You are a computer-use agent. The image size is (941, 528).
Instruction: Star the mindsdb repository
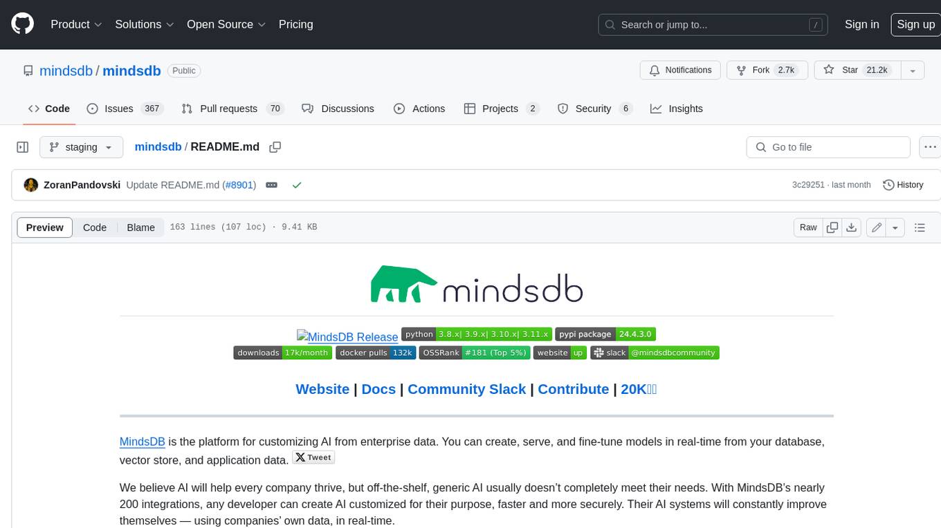click(857, 70)
